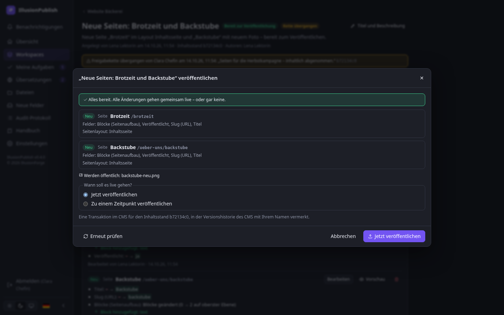
Task: Open 'Audit-Protokoll' in the background sidebar
Action: 36,118
